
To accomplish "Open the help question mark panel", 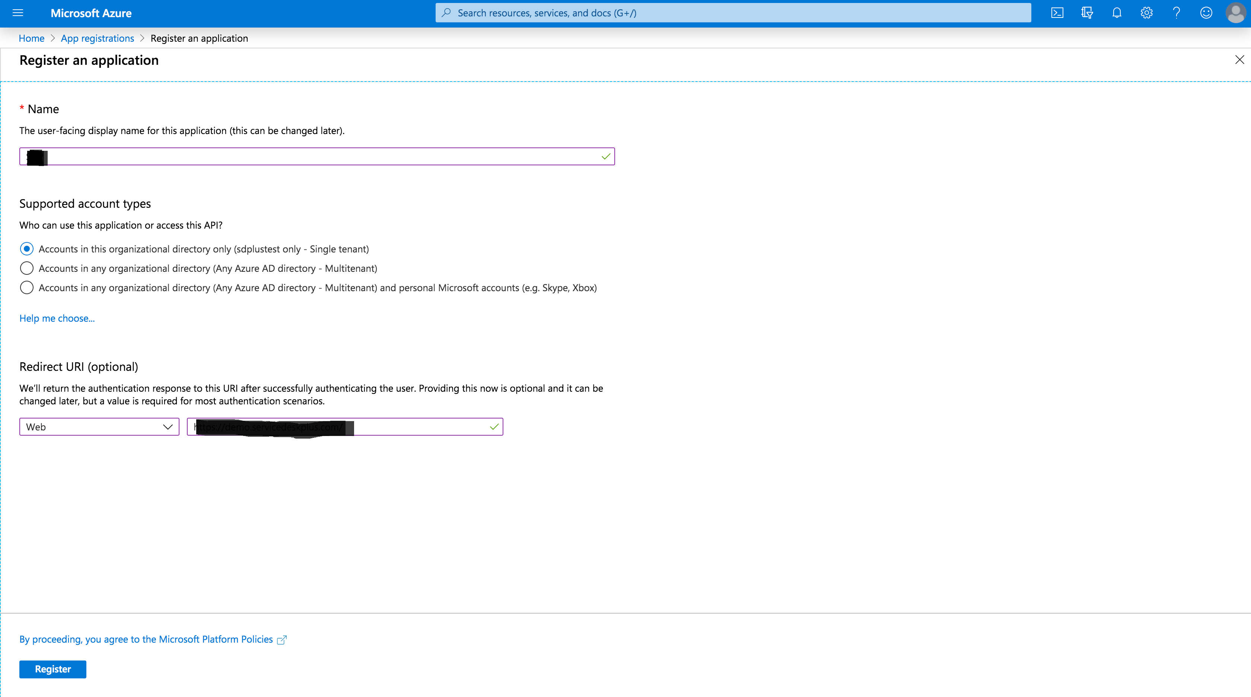I will click(1176, 13).
